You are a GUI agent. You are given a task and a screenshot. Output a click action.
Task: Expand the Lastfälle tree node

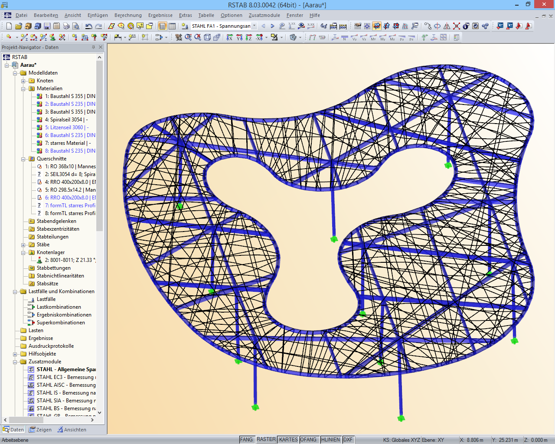46,299
